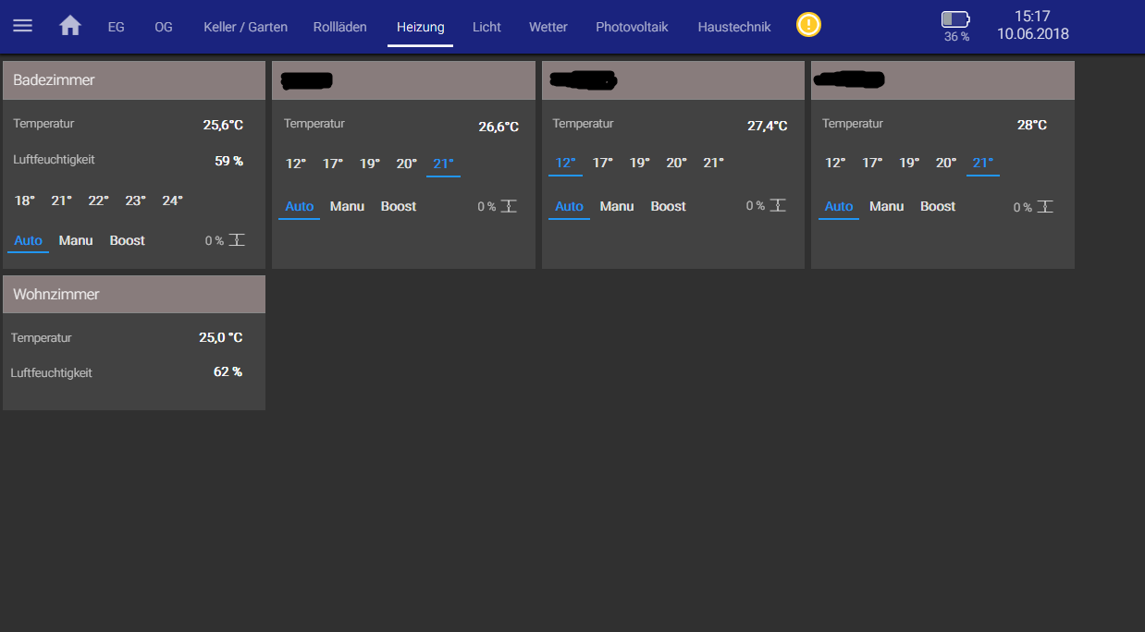Click the valve icon in 26,6°C card

pos(509,206)
